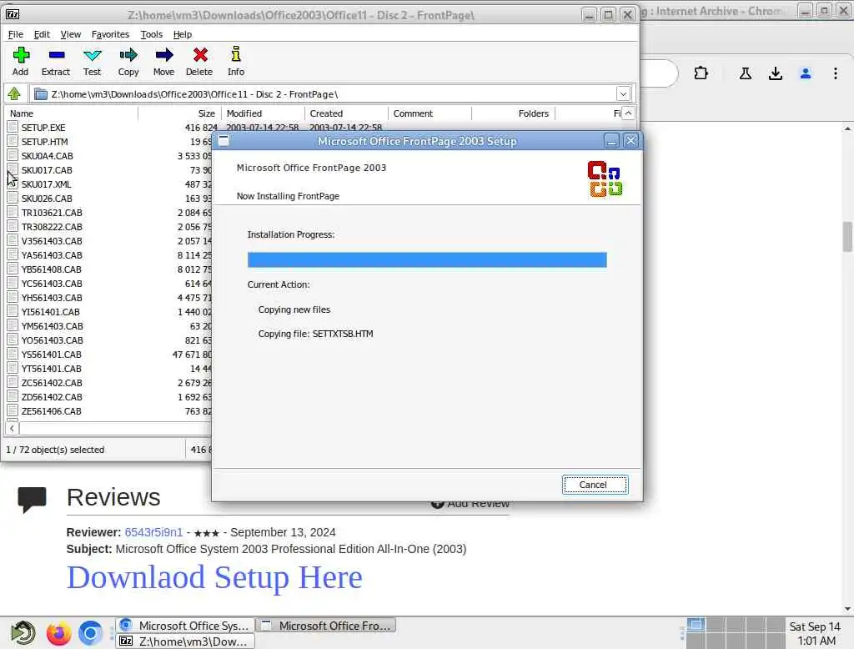Viewport: 854px width, 649px height.
Task: Click setup dialog system menu icon
Action: (x=224, y=141)
